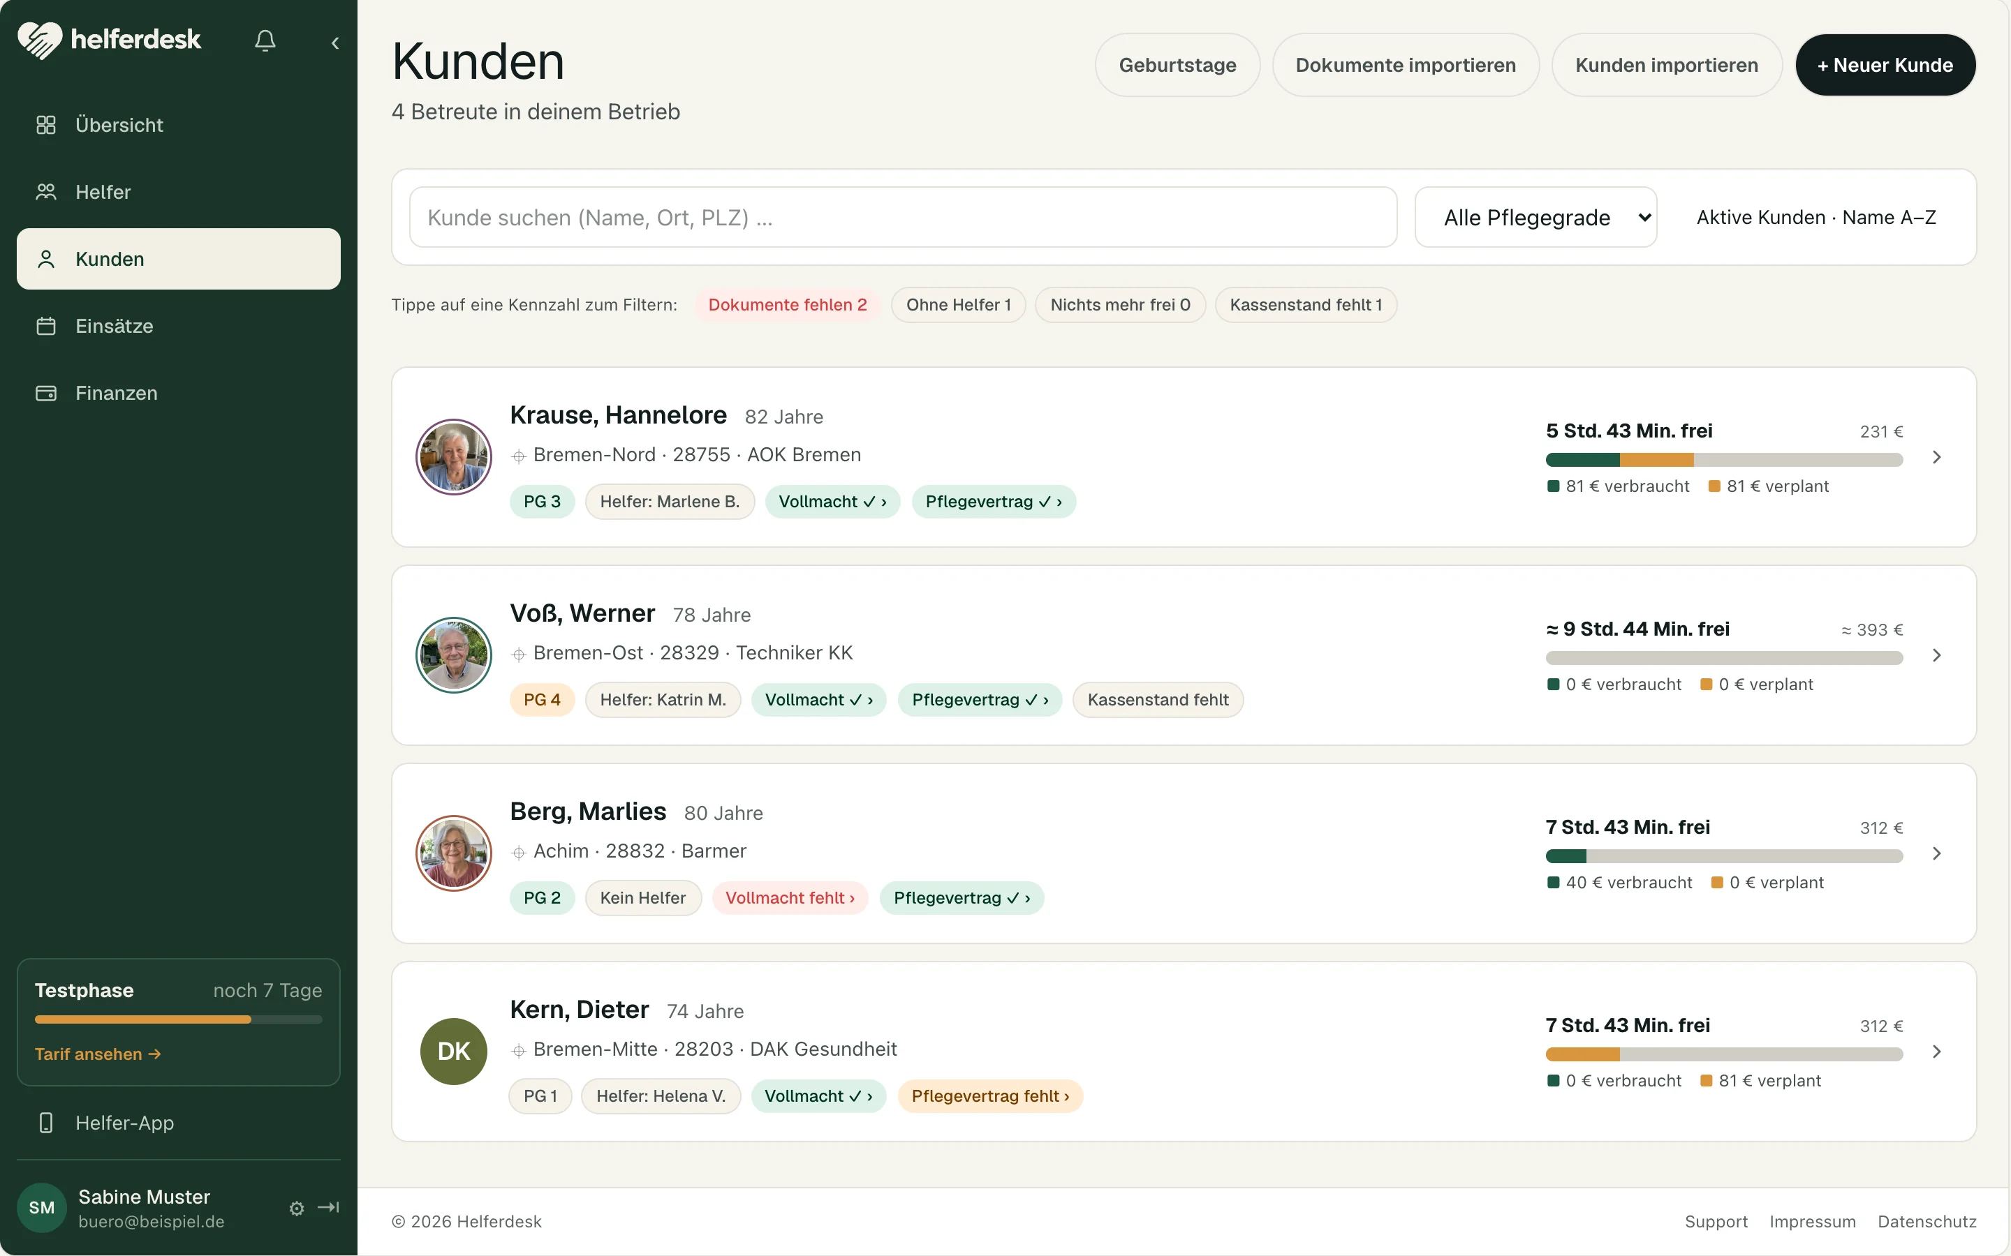
Task: Expand Krause, Hannelore's row chevron
Action: coord(1937,457)
